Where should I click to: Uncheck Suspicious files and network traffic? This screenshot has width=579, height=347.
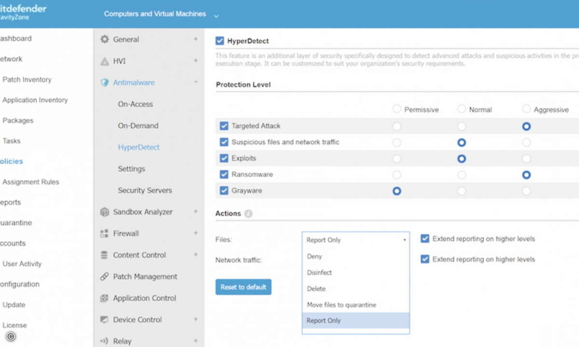[x=224, y=142]
